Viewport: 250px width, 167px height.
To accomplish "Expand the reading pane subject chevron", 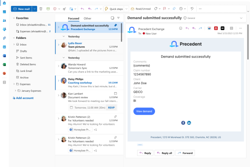I will coord(241,18).
